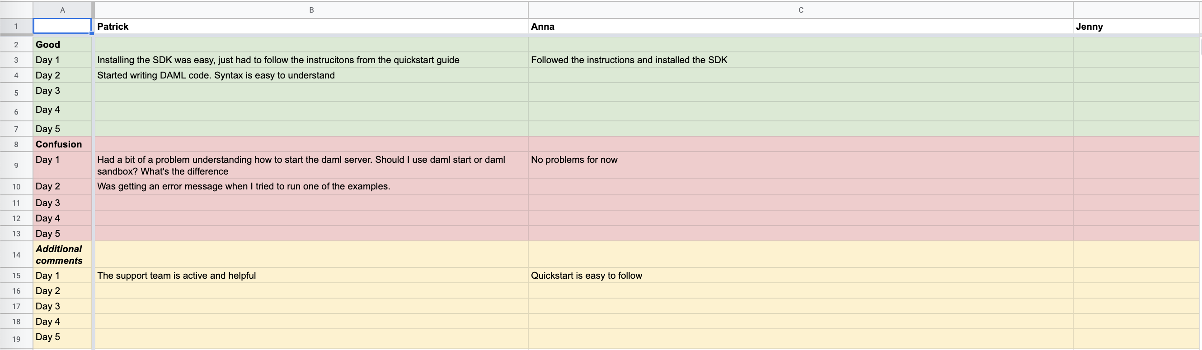This screenshot has height=350, width=1202.
Task: Select 'Day 5' in the Good section
Action: [62, 129]
